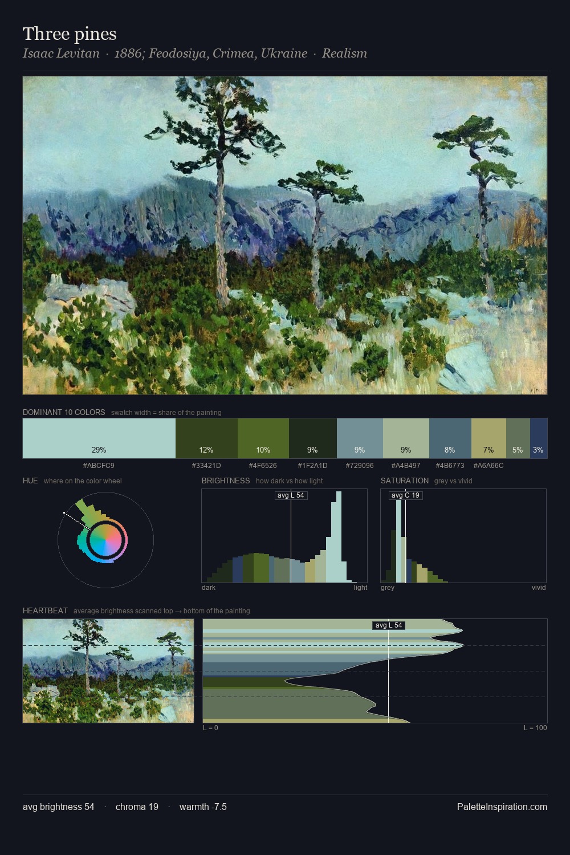Click the brightness histogram chart
Screen dimensions: 570x855
(x=284, y=536)
